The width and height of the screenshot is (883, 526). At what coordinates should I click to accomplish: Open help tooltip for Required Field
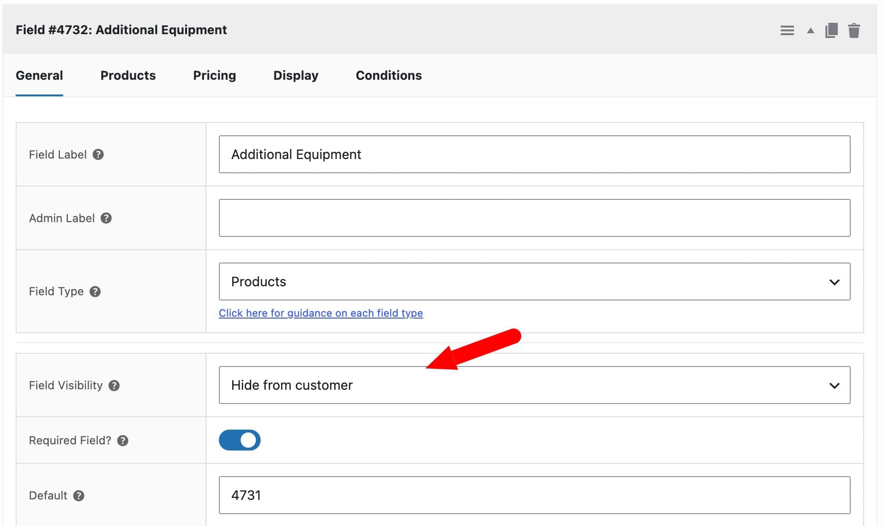click(123, 441)
